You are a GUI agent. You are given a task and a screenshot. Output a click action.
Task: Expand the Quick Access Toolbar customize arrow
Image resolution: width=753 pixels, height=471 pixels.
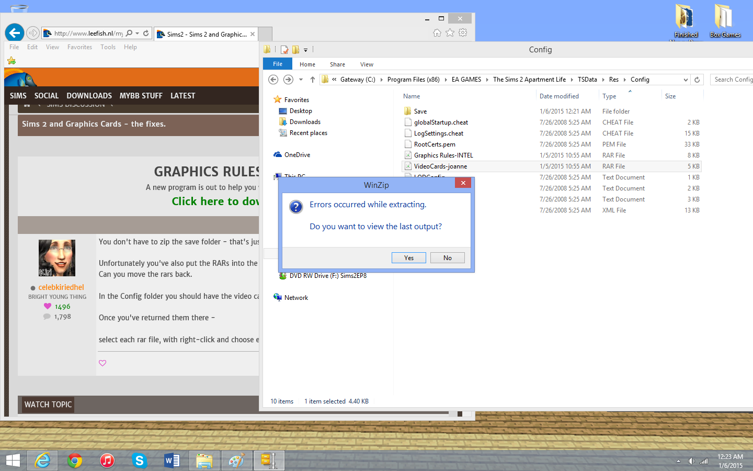[306, 50]
